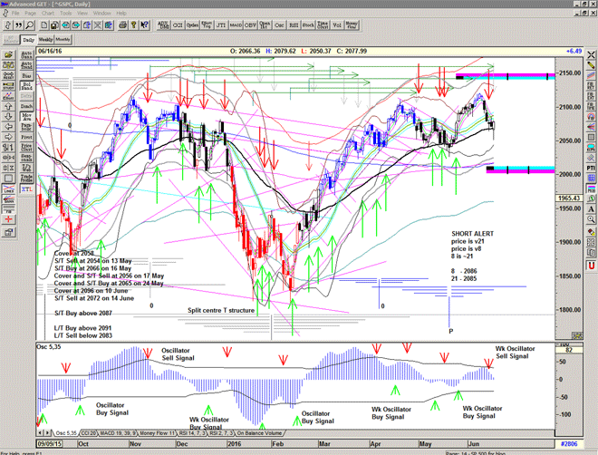The width and height of the screenshot is (598, 455).
Task: Open the Tools menu
Action: point(65,15)
